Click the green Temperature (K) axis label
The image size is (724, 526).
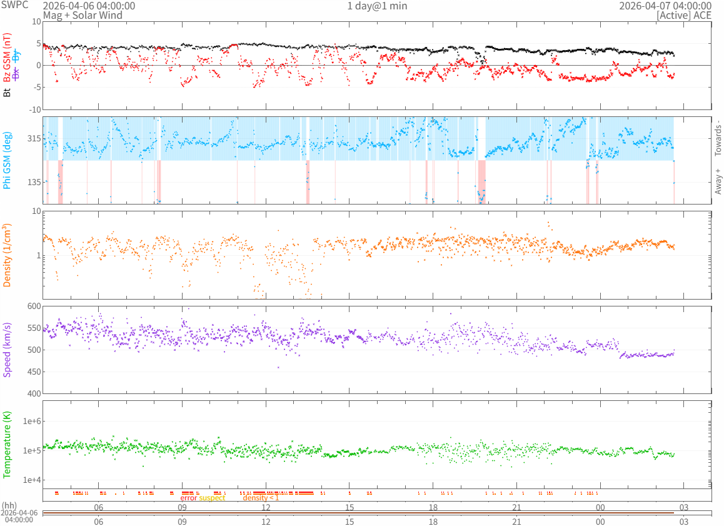8,445
